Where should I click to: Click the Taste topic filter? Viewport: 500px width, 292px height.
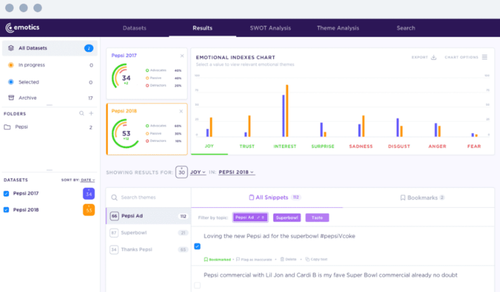(317, 217)
